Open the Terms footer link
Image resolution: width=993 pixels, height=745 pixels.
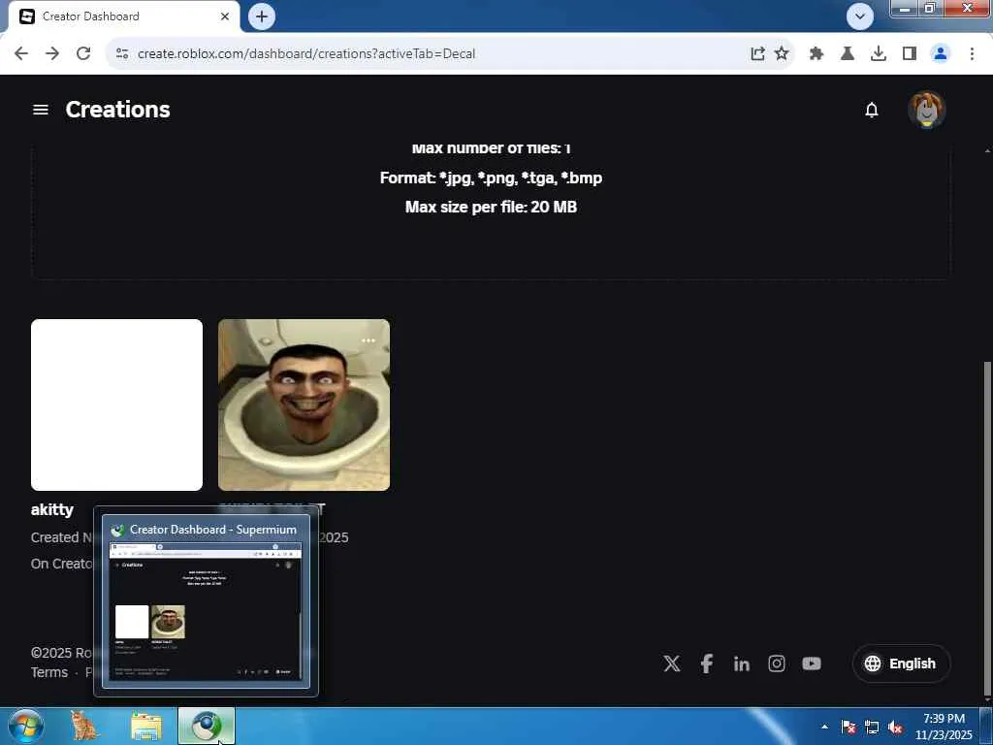[x=49, y=672]
